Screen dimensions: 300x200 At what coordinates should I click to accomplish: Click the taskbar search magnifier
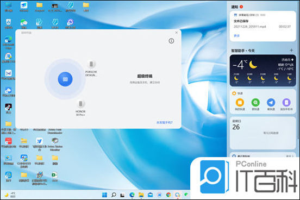(114, 195)
